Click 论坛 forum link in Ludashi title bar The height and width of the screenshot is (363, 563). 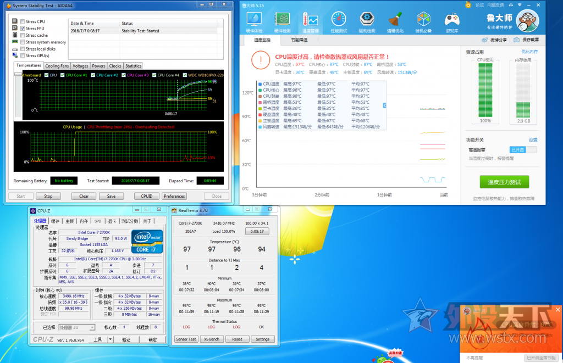[479, 5]
